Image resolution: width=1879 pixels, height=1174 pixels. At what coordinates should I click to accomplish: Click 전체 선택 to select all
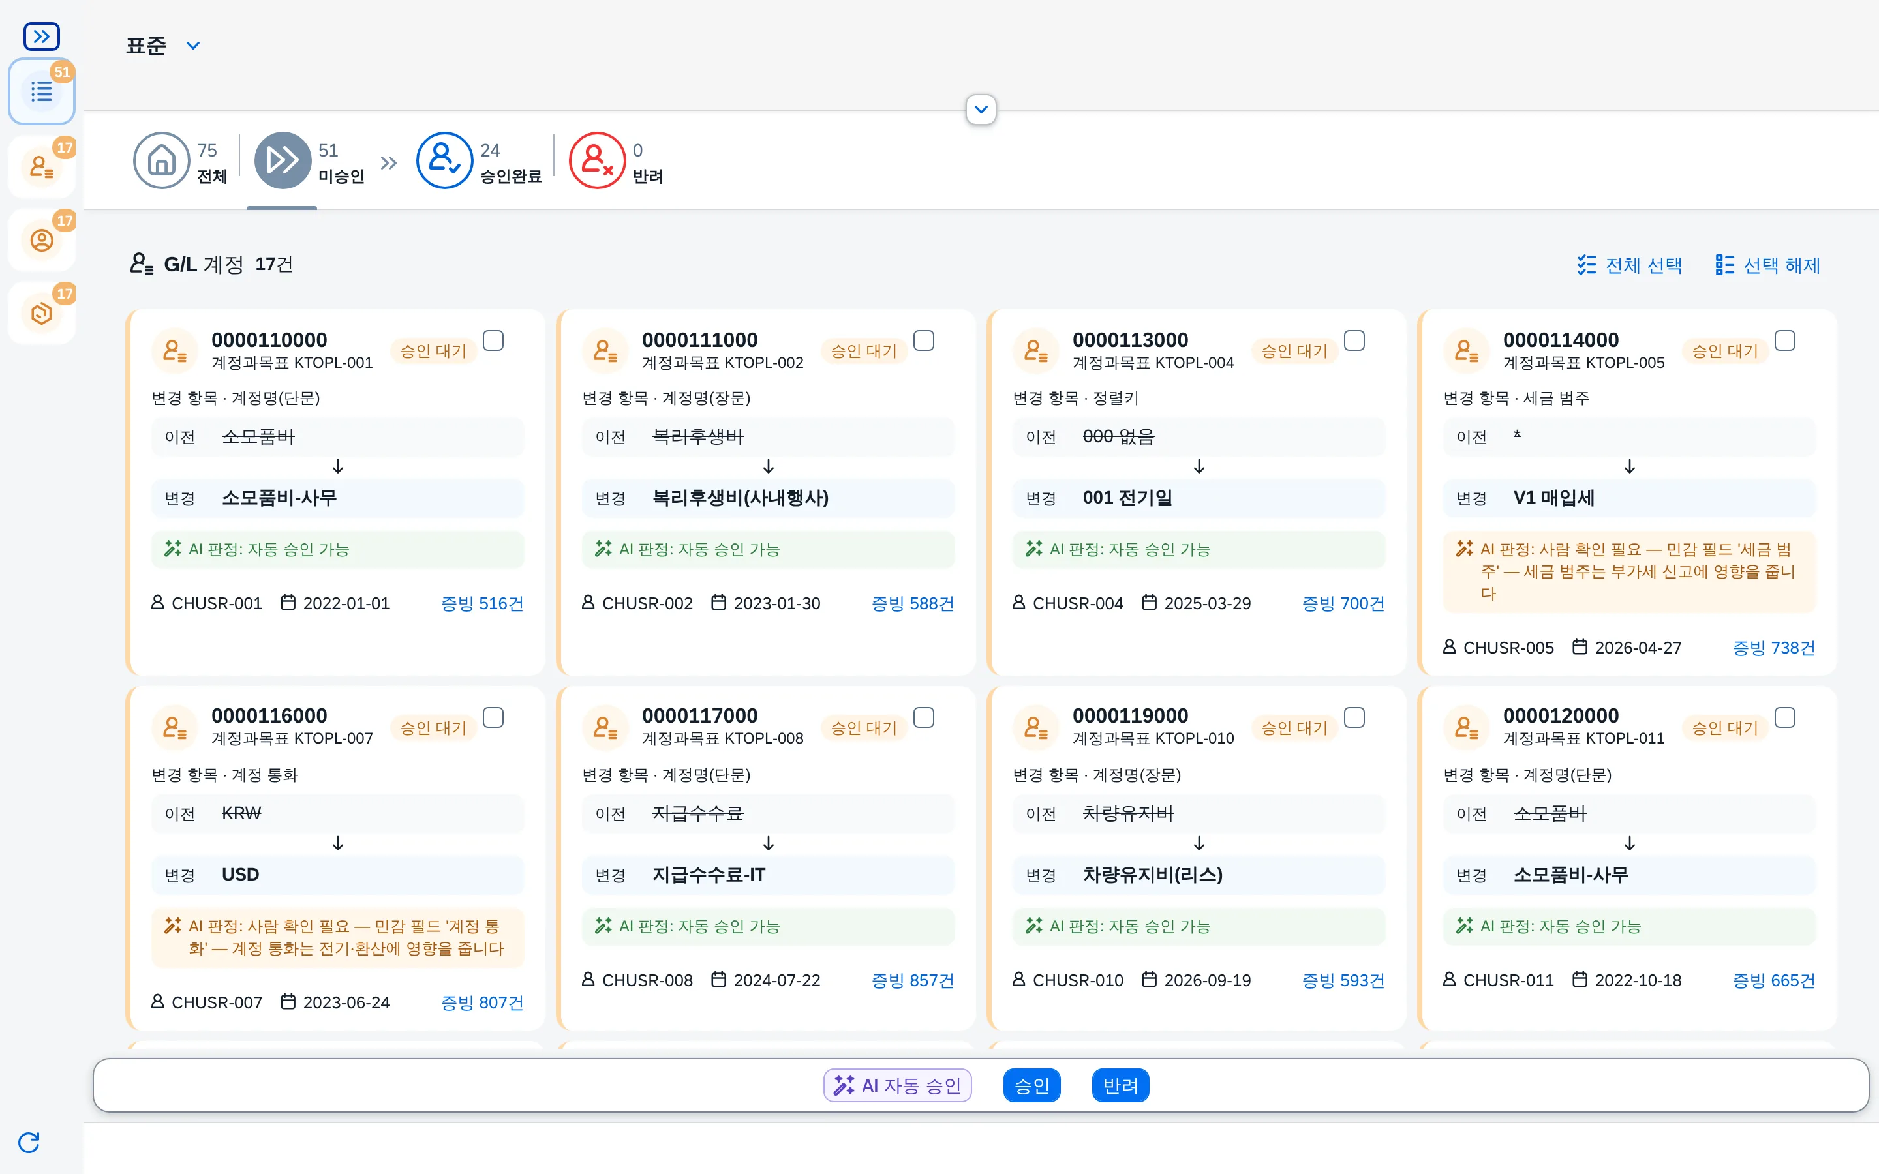pos(1629,265)
